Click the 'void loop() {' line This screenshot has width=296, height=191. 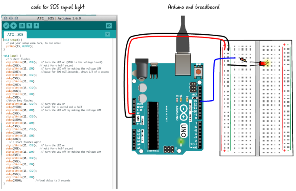pyautogui.click(x=12, y=56)
